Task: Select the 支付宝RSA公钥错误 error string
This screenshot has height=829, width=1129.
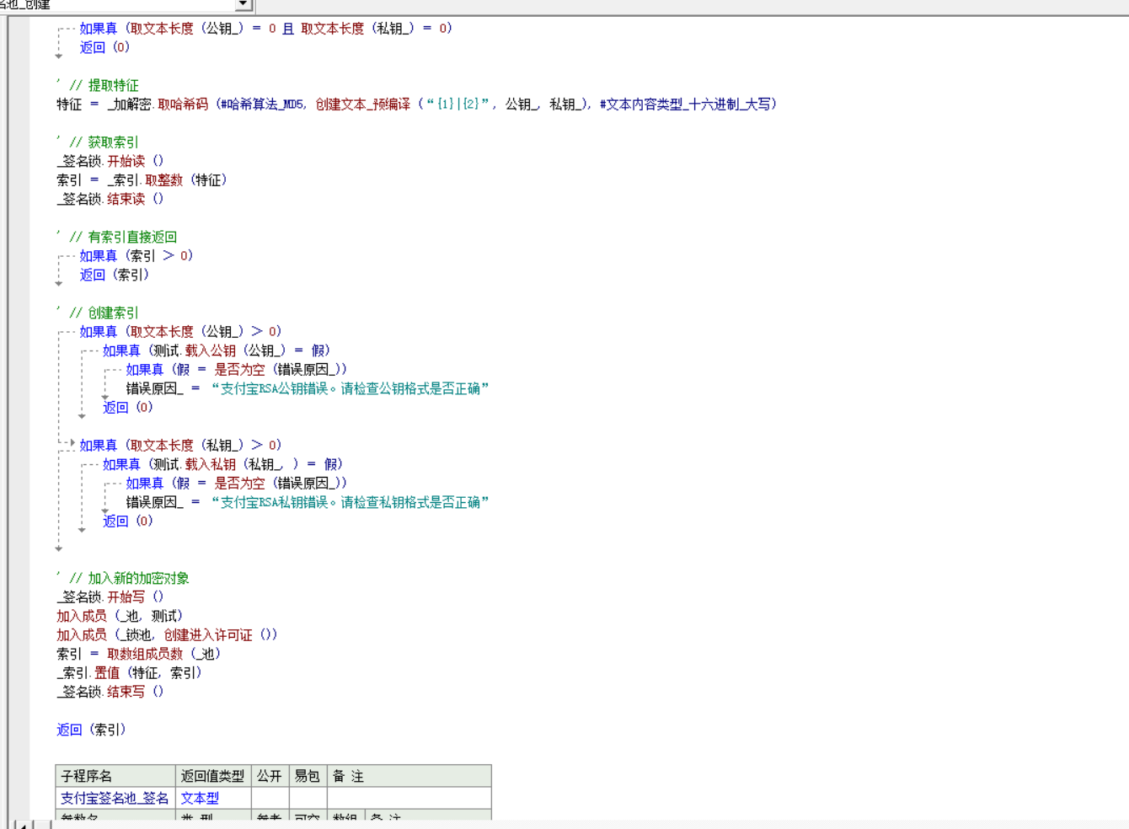Action: (350, 388)
